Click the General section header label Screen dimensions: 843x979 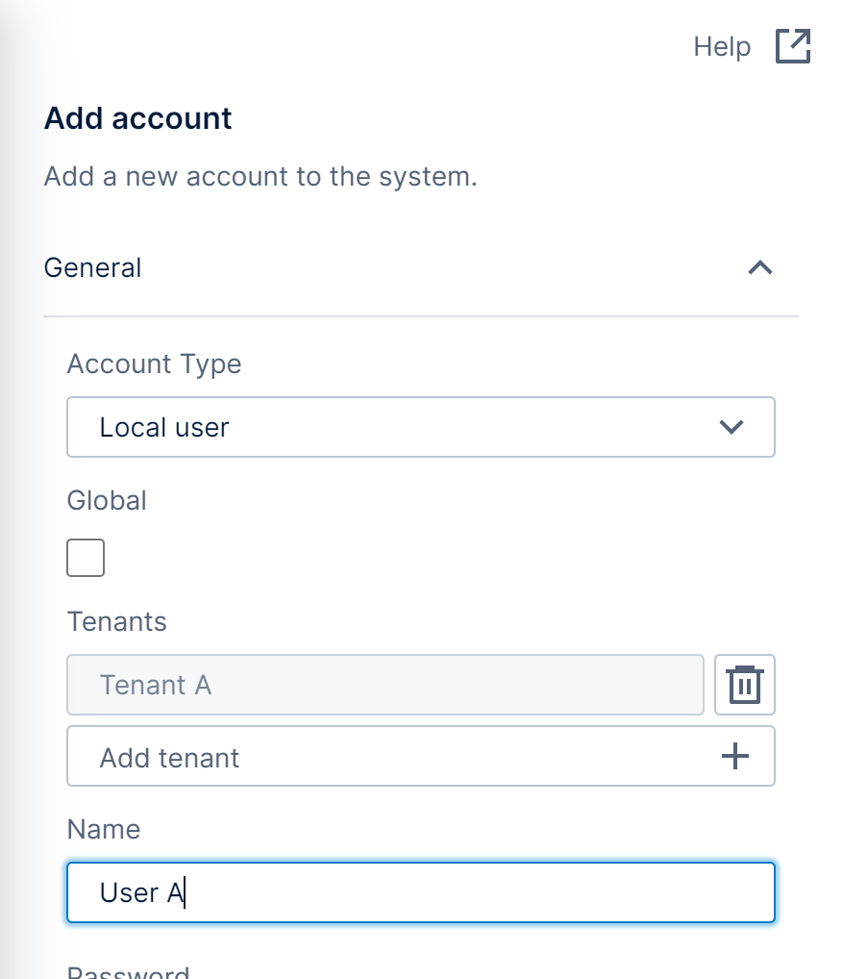93,267
